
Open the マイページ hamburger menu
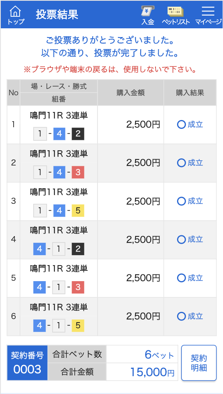coord(208,15)
